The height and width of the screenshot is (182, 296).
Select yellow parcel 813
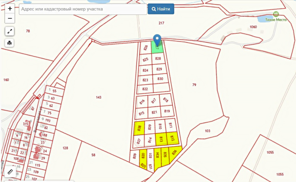(x=161, y=139)
